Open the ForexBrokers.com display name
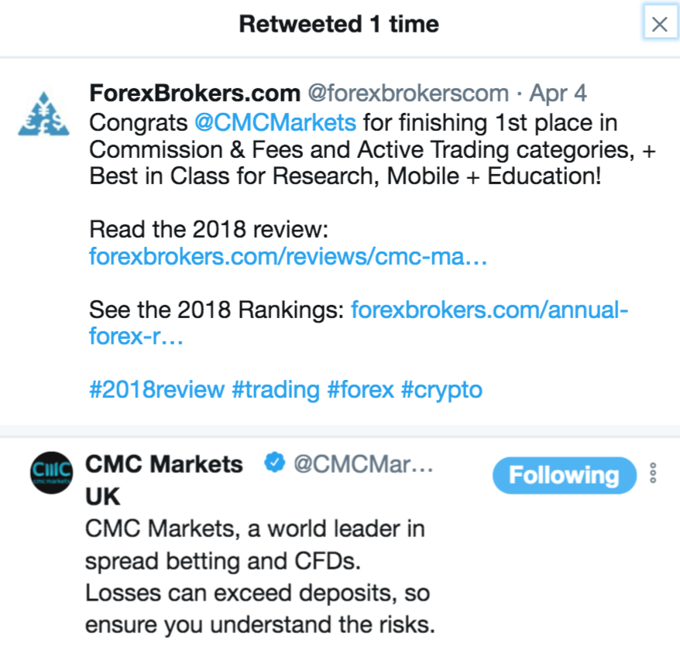The height and width of the screenshot is (647, 680). [x=194, y=94]
